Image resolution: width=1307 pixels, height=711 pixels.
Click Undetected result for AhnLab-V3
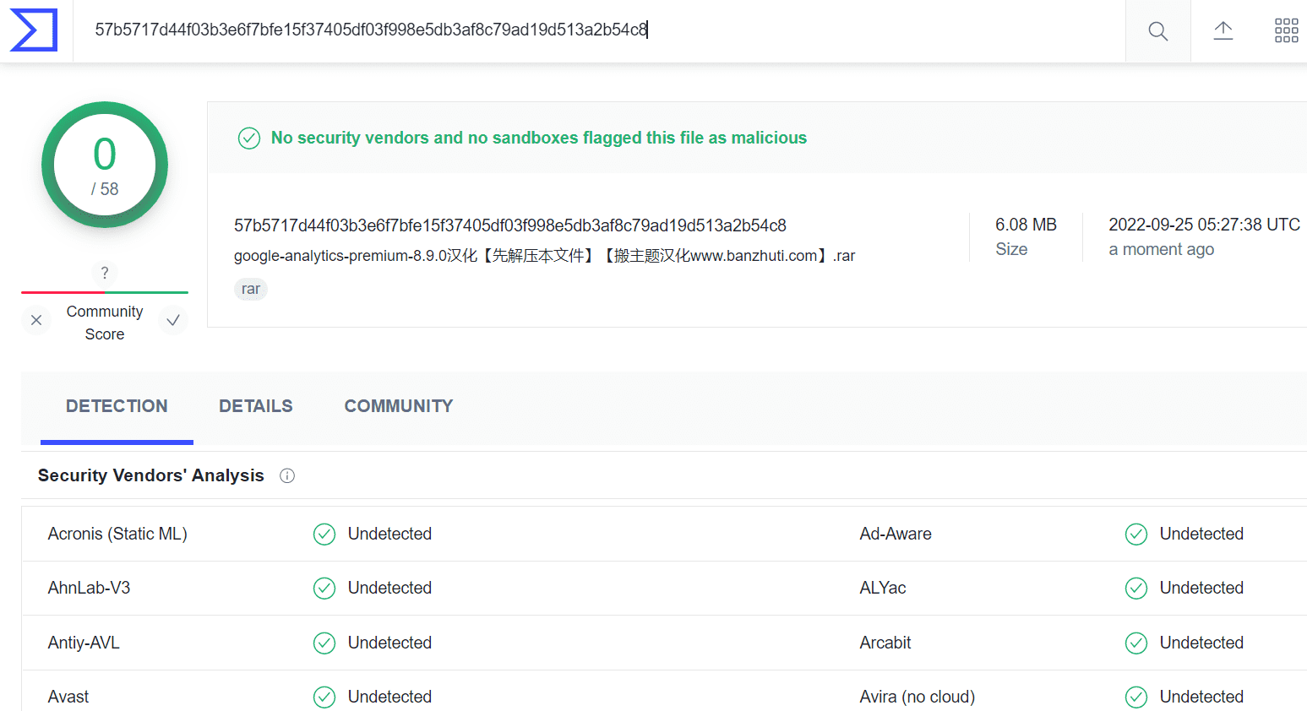pyautogui.click(x=389, y=588)
